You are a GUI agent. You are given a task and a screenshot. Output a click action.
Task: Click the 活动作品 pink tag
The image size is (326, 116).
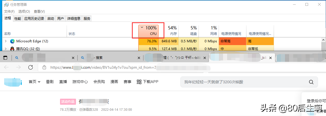point(67,102)
